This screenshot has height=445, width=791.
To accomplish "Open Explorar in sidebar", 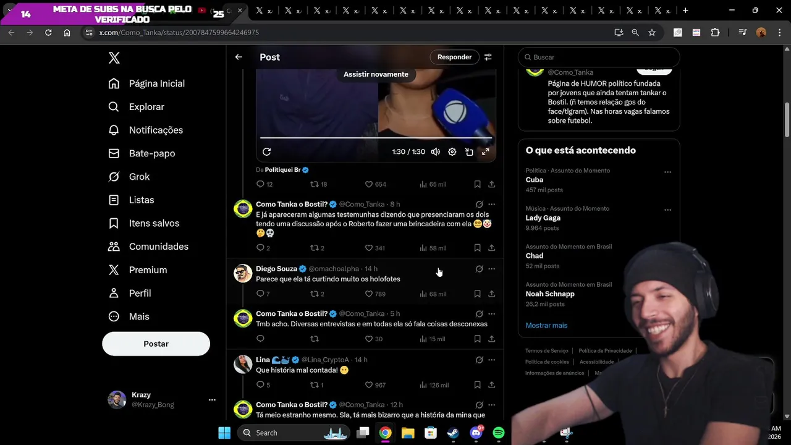I will click(136, 107).
